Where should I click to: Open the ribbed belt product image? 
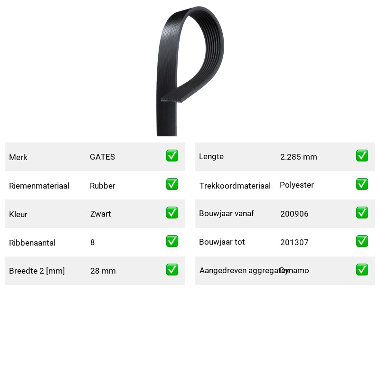[190, 71]
